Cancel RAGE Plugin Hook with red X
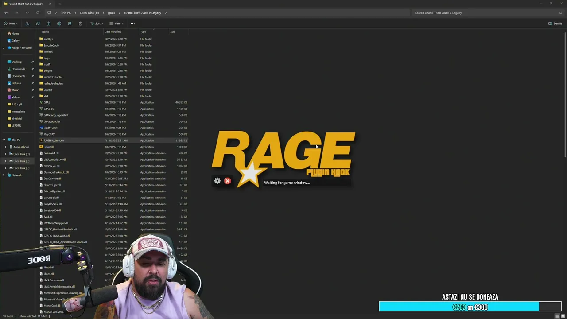This screenshot has width=567, height=319. (227, 181)
